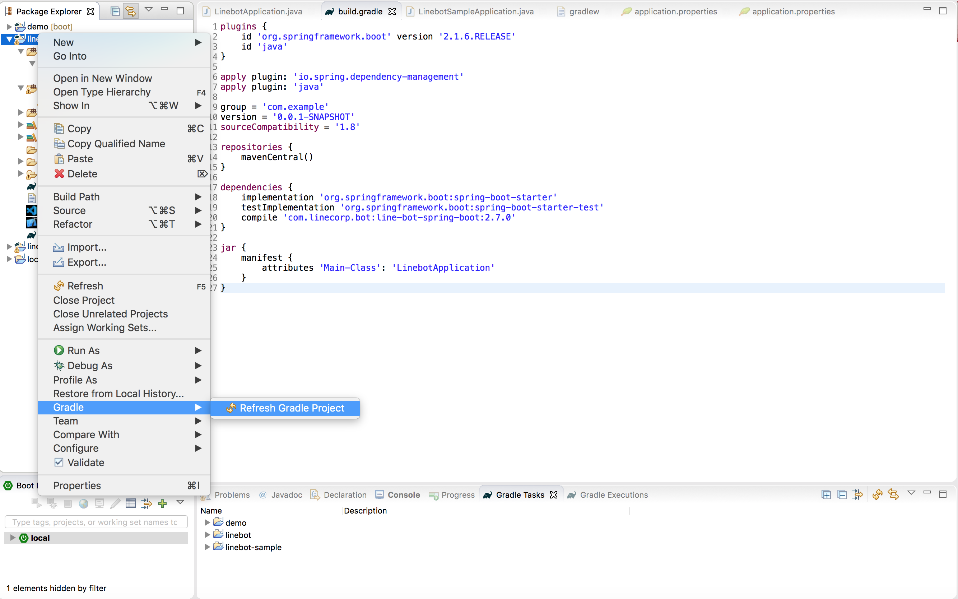Screen dimensions: 958x599
Task: Click globe open-browser icon in Boot Dashboard
Action: click(84, 503)
